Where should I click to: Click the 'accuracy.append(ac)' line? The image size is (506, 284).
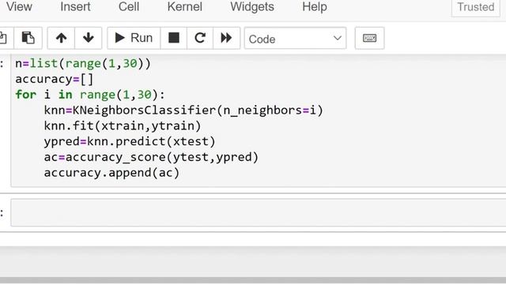pos(111,173)
